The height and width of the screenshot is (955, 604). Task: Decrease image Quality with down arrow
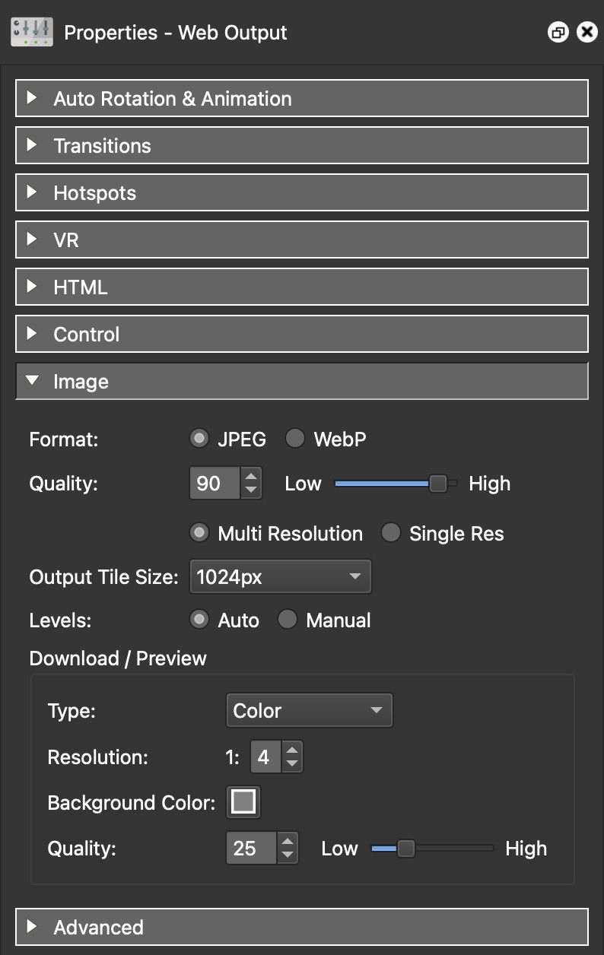tap(251, 490)
